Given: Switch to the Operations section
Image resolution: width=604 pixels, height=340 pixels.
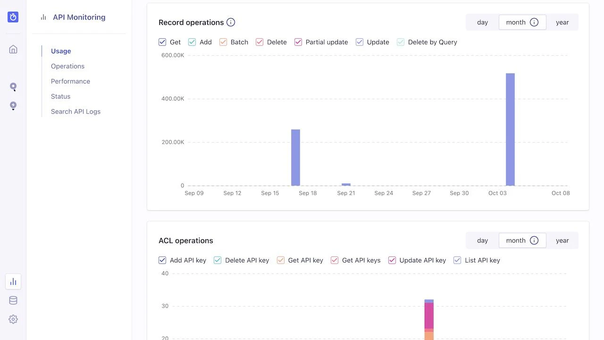Looking at the screenshot, I should 67,66.
